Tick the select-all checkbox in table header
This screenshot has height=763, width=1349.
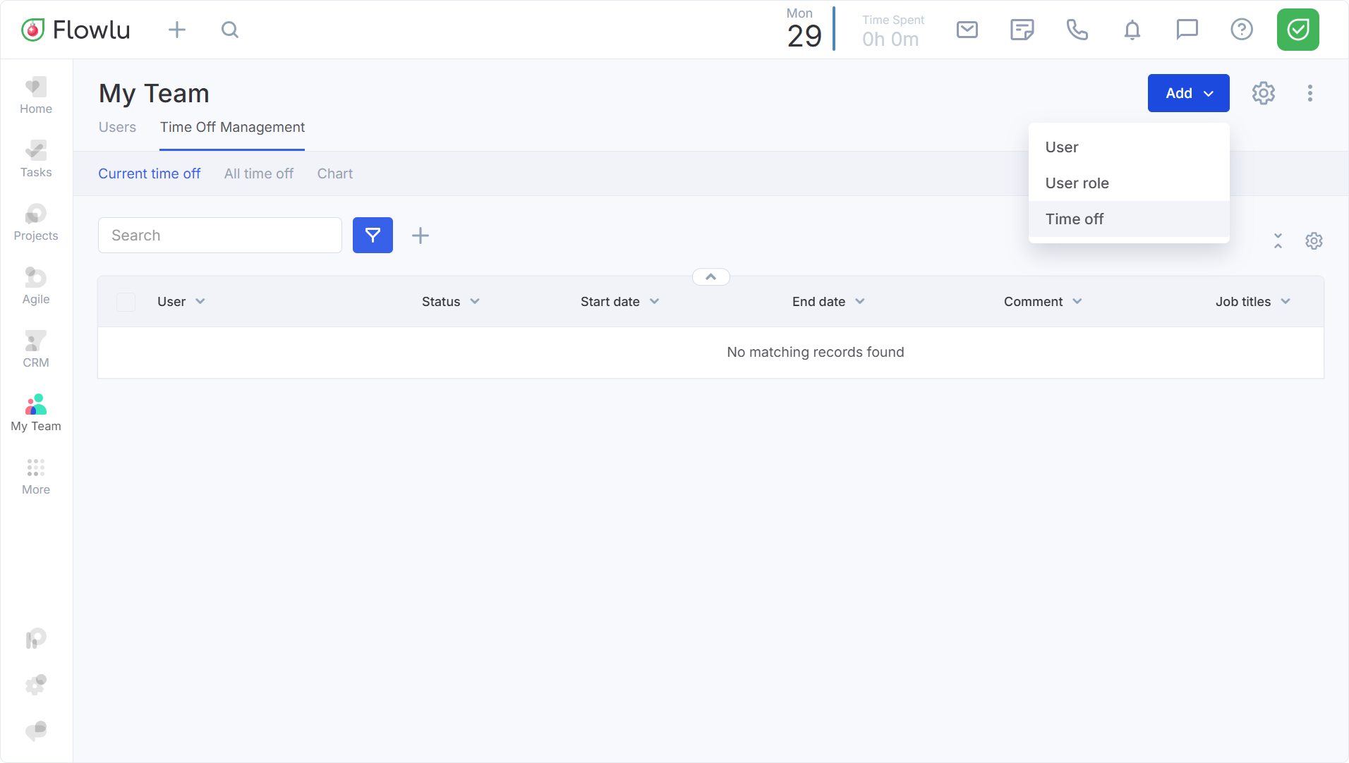[126, 302]
